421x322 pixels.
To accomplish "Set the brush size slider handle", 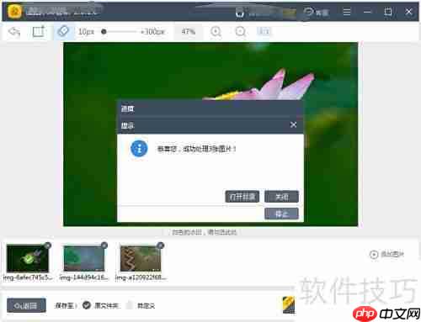I will coord(104,32).
